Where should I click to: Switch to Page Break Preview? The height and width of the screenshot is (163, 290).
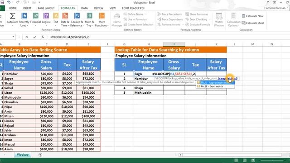[x=253, y=160]
